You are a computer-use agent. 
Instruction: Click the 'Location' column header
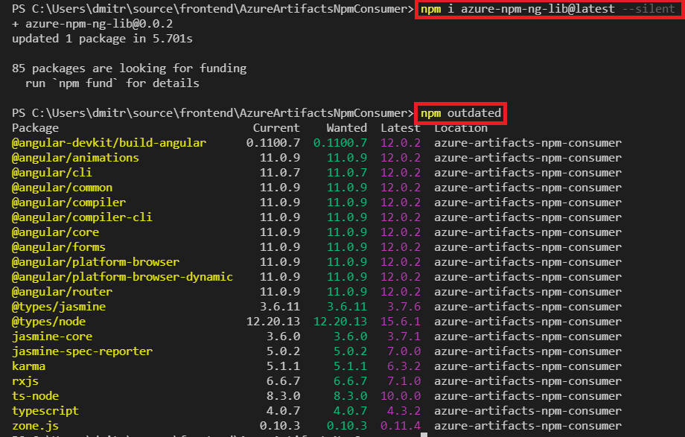click(x=461, y=128)
